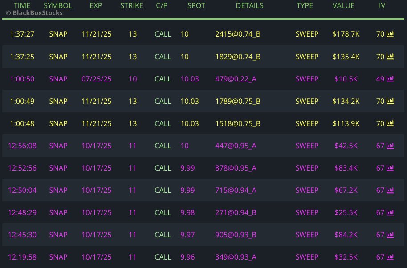
Task: Click SNAP symbol in 1:37:25 row
Action: pos(58,56)
